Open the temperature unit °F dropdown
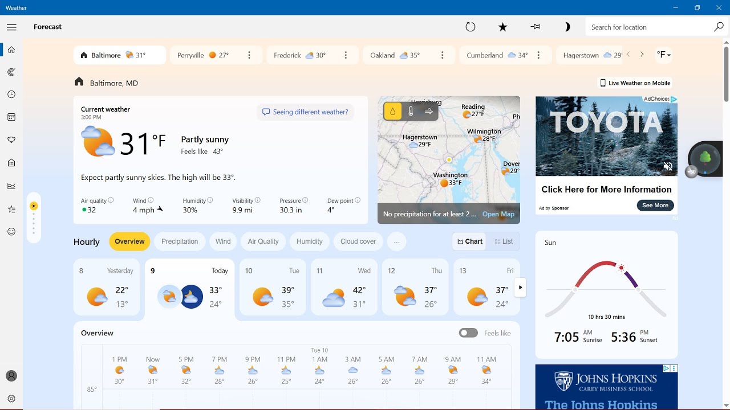This screenshot has height=410, width=730. (664, 55)
